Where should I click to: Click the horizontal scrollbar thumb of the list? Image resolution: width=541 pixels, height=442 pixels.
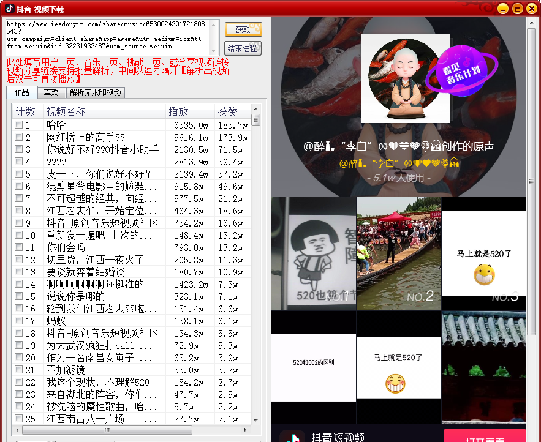coord(107,430)
